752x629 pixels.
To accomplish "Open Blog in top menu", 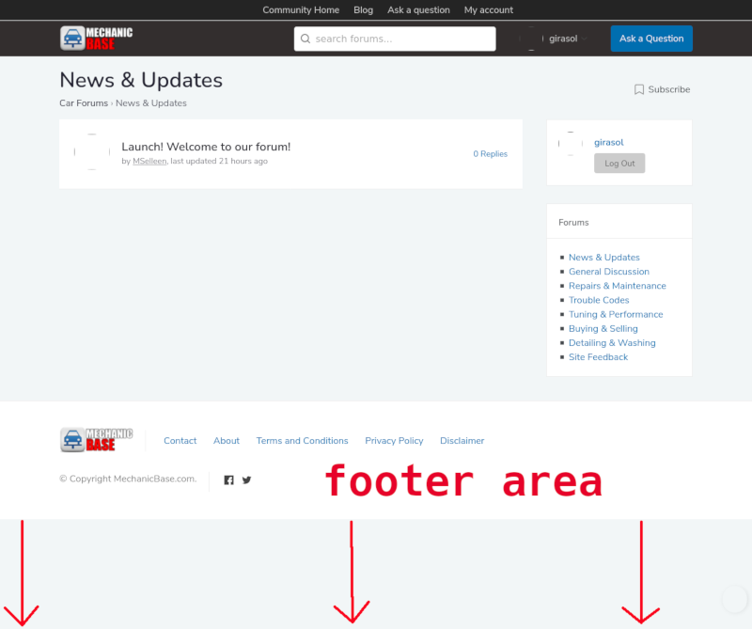I will click(363, 10).
